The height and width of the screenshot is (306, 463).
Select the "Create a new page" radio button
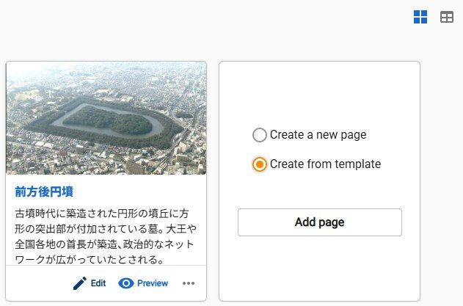(x=259, y=135)
